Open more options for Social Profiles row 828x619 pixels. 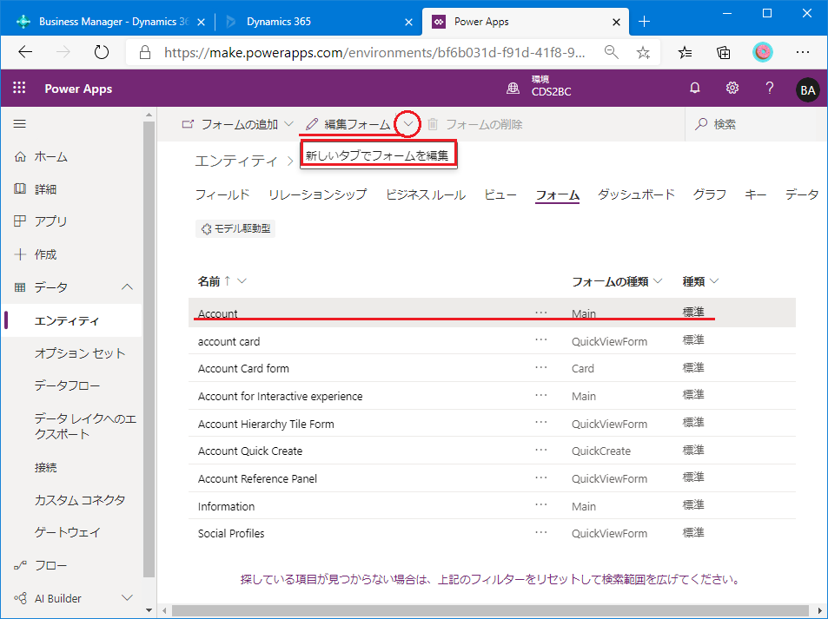point(540,532)
